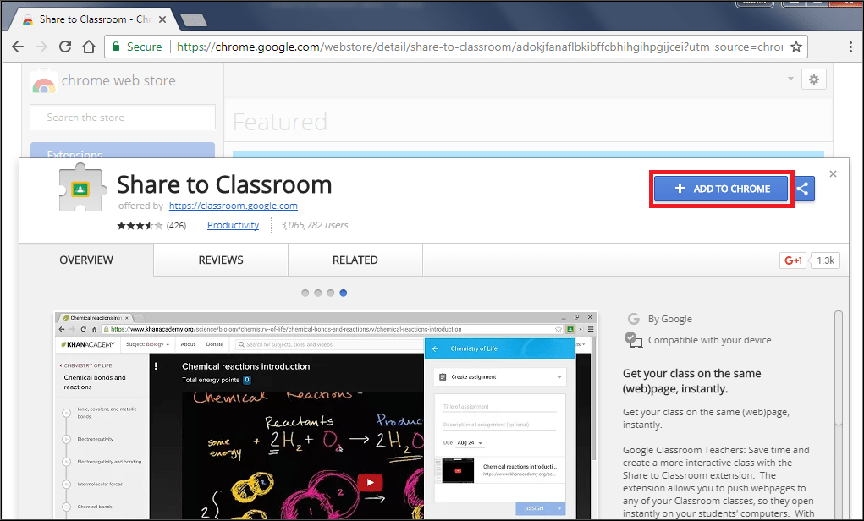Click the Featured heading behind the dialog
864x521 pixels.
coord(280,122)
